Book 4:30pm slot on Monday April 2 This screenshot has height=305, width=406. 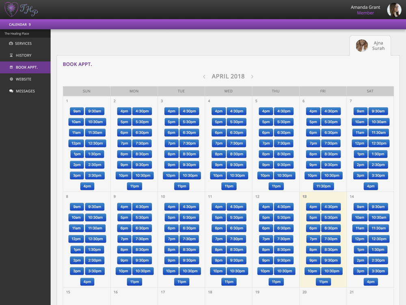click(x=142, y=111)
